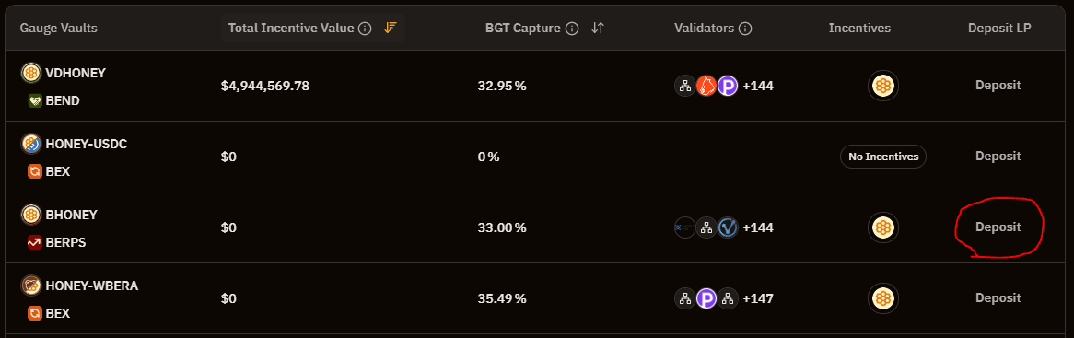Click the BHONEY honey incentive token icon
Screen dimensions: 1074x338
pos(883,227)
